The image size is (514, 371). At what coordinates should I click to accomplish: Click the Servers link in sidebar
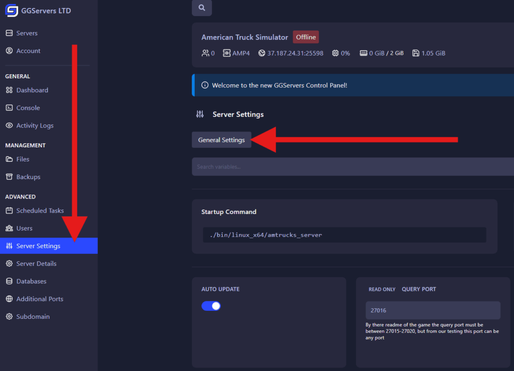(x=27, y=33)
